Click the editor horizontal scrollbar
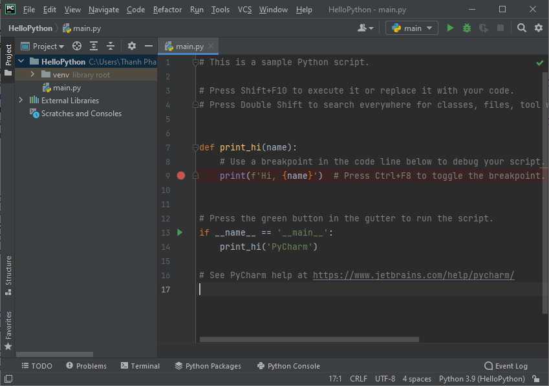Screen dimensions: 549x386 point(309,340)
